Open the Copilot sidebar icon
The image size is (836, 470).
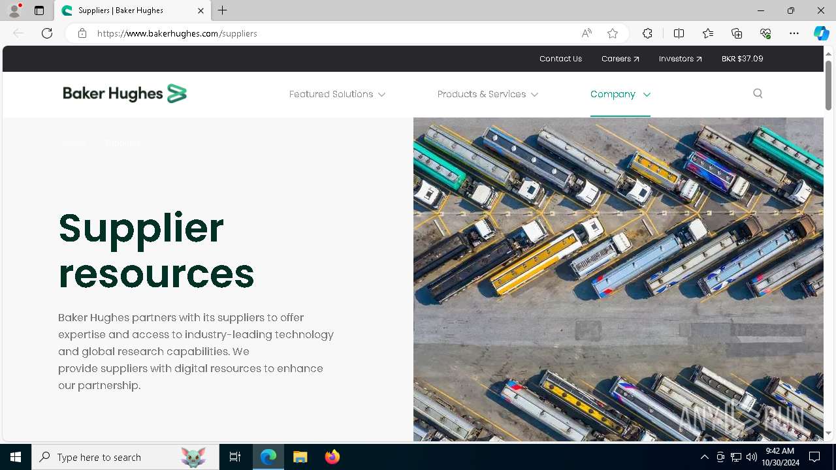pyautogui.click(x=821, y=33)
